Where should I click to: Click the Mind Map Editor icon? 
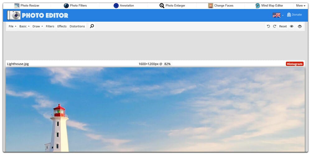(x=258, y=6)
